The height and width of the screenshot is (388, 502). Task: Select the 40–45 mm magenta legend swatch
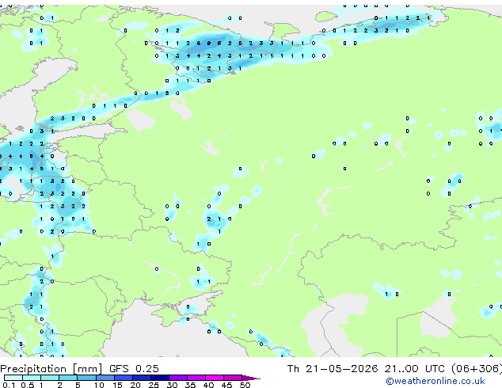click(215, 378)
